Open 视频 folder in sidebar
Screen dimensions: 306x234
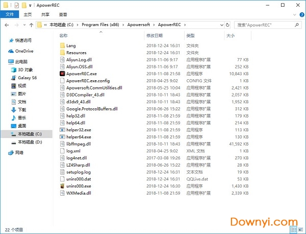pos(18,86)
